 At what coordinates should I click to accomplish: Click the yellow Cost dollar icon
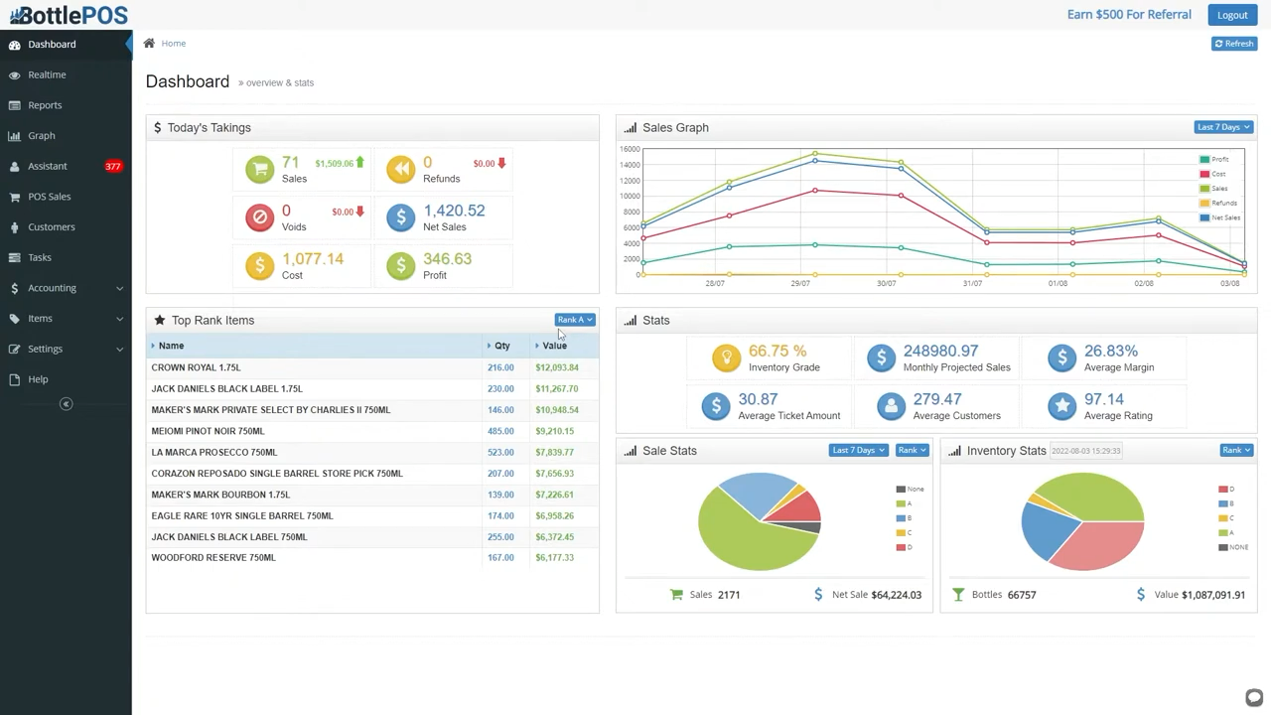click(259, 265)
